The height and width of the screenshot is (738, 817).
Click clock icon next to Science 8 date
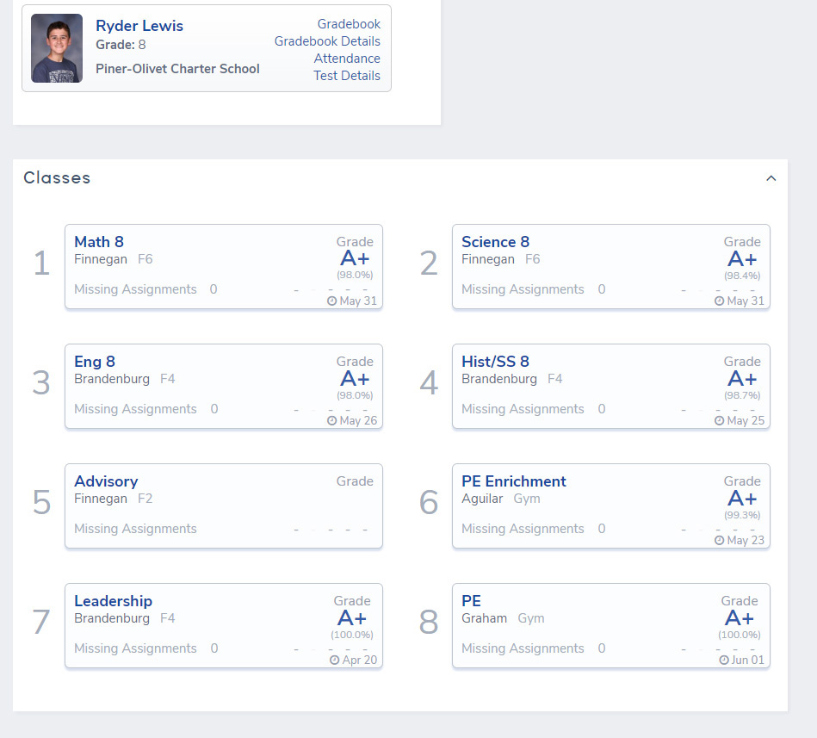[720, 301]
